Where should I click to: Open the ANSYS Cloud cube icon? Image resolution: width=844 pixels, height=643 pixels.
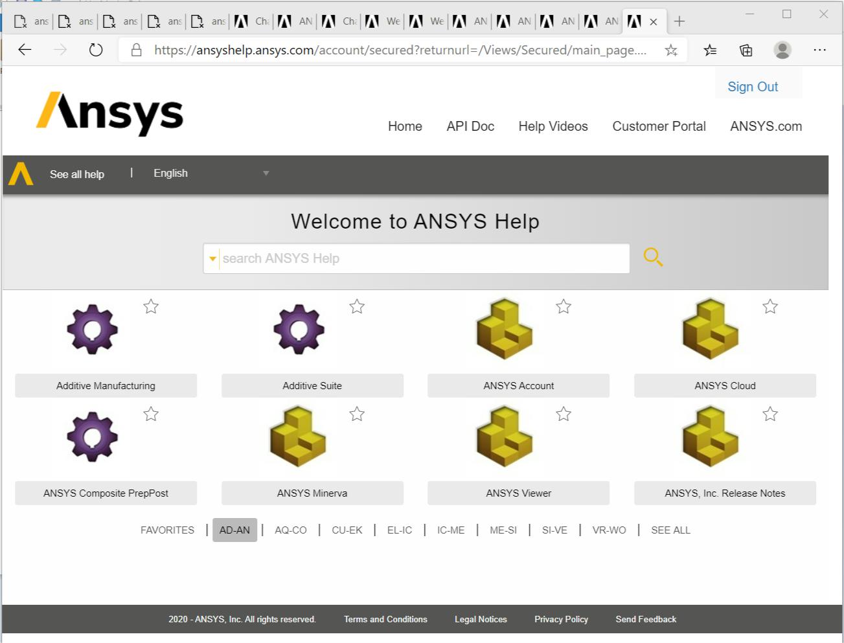pos(711,330)
